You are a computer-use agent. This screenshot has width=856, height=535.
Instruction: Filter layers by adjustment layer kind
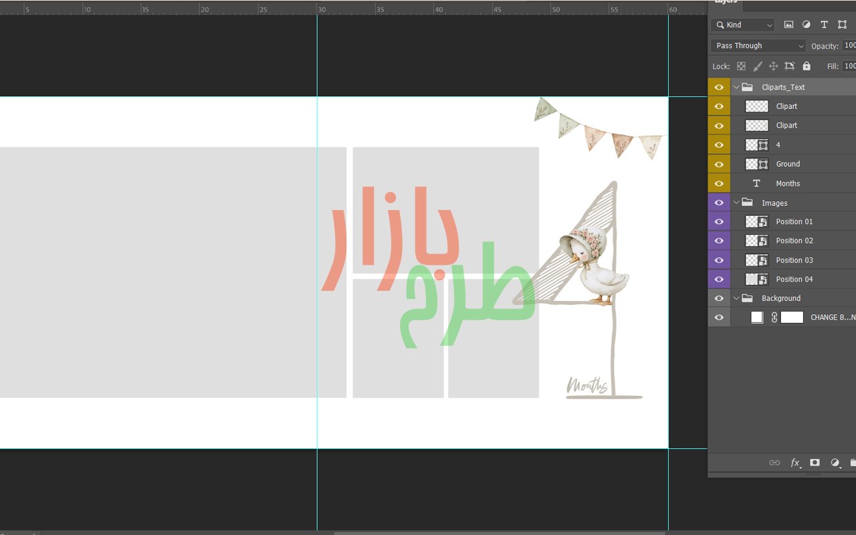click(806, 25)
